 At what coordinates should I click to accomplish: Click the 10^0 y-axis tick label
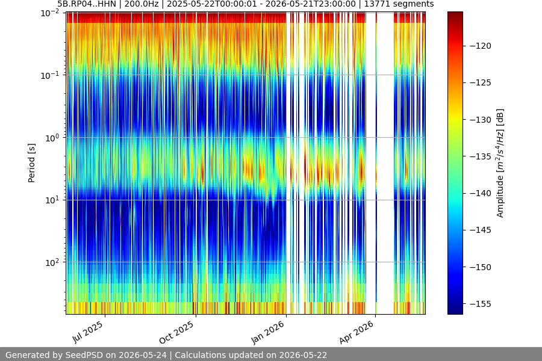[52, 138]
